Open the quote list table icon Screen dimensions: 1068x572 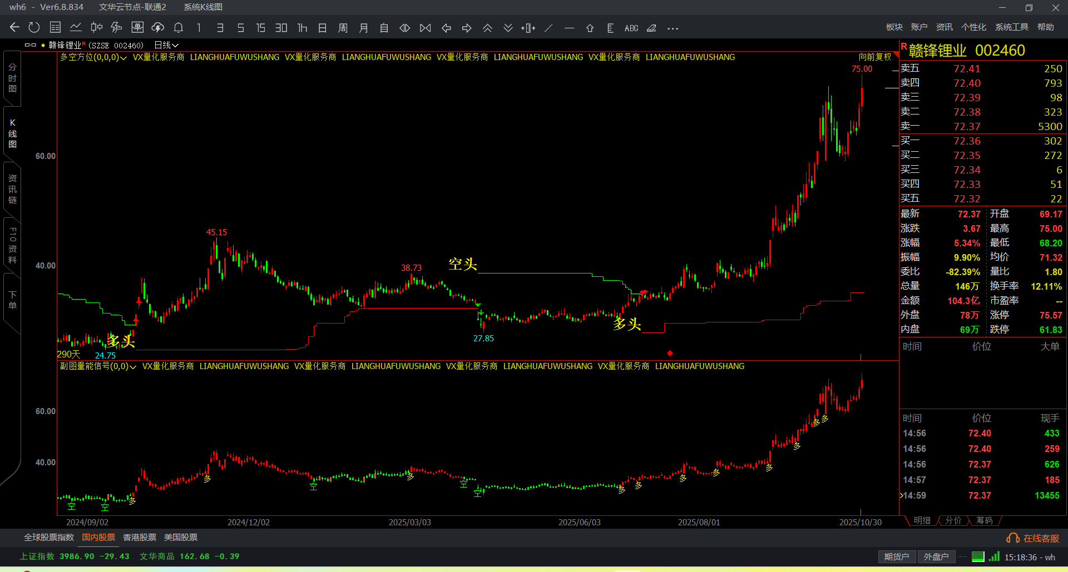click(55, 27)
